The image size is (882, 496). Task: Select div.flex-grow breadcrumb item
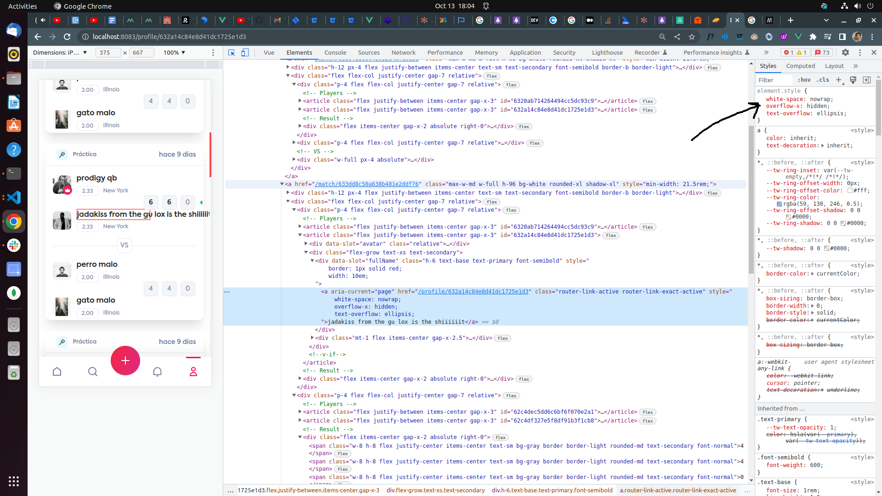[435, 490]
